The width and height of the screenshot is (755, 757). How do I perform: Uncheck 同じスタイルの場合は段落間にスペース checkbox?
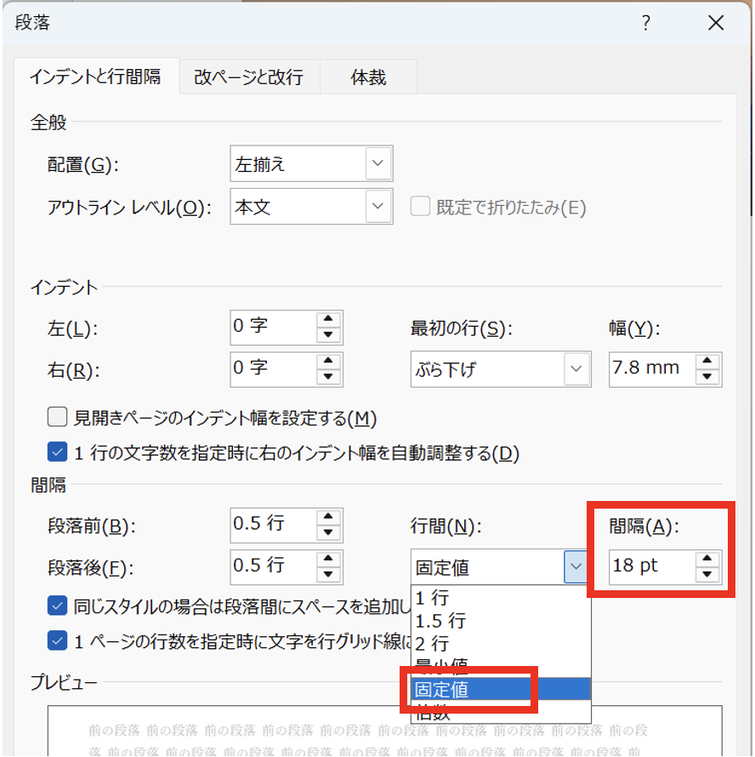58,606
